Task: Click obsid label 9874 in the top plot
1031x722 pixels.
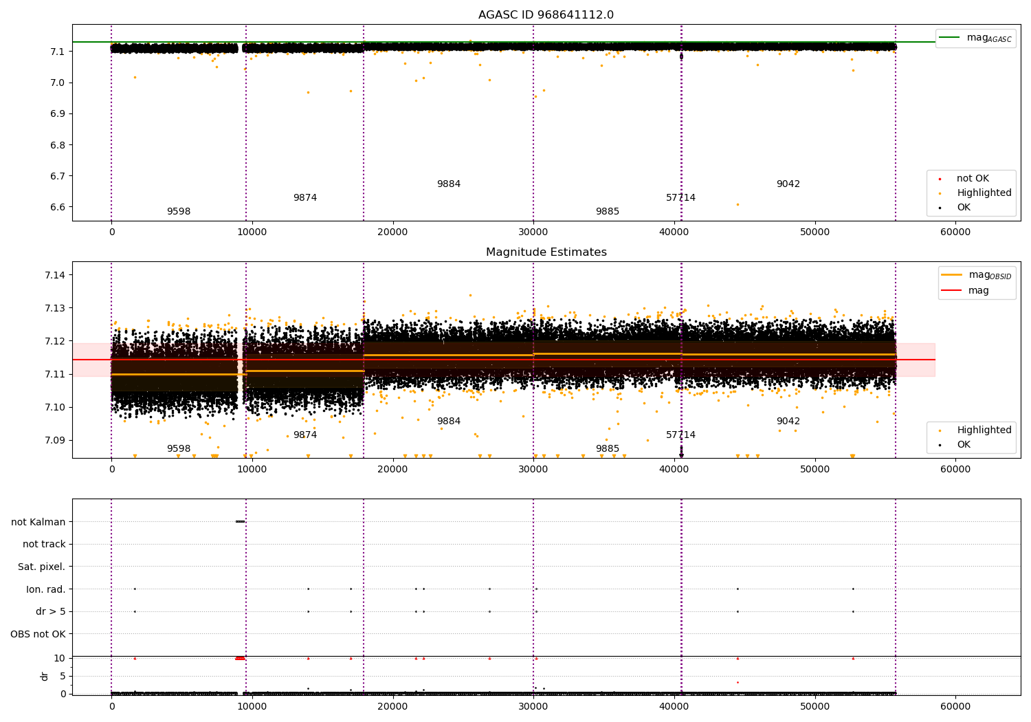Action: click(x=305, y=198)
